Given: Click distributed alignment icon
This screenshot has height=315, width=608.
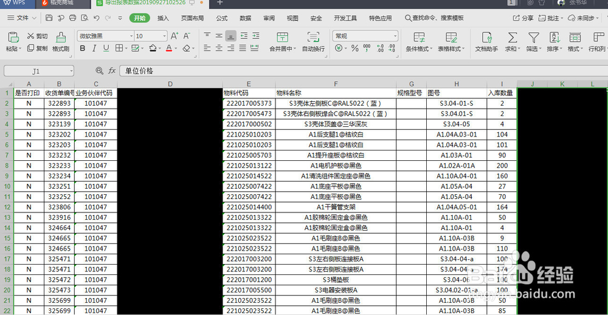Looking at the screenshot, I should pos(255,49).
